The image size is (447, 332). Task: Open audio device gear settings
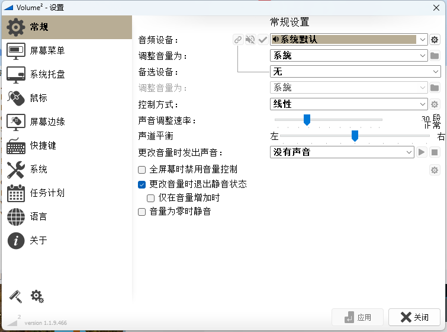[x=435, y=40]
